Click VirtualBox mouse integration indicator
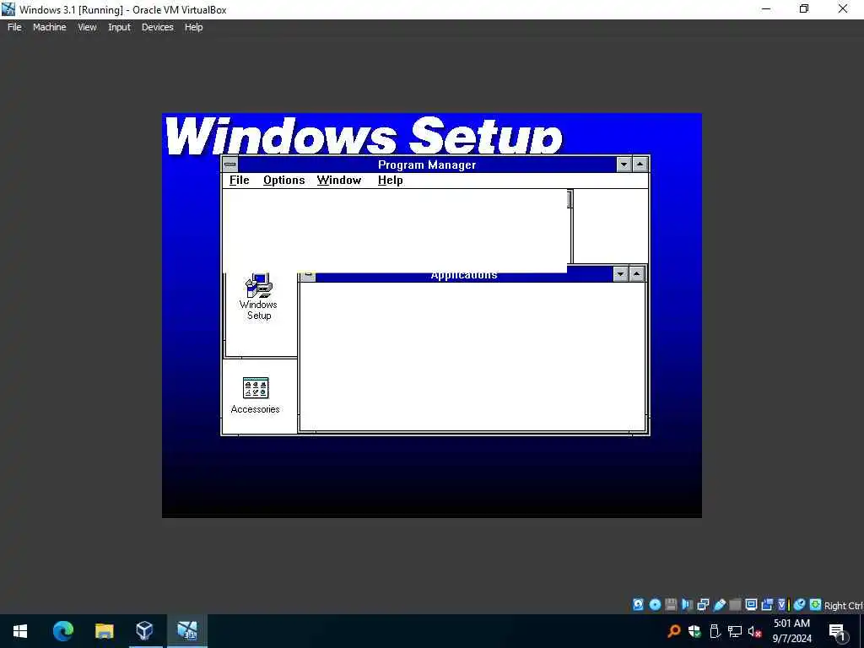864x648 pixels. [x=799, y=604]
